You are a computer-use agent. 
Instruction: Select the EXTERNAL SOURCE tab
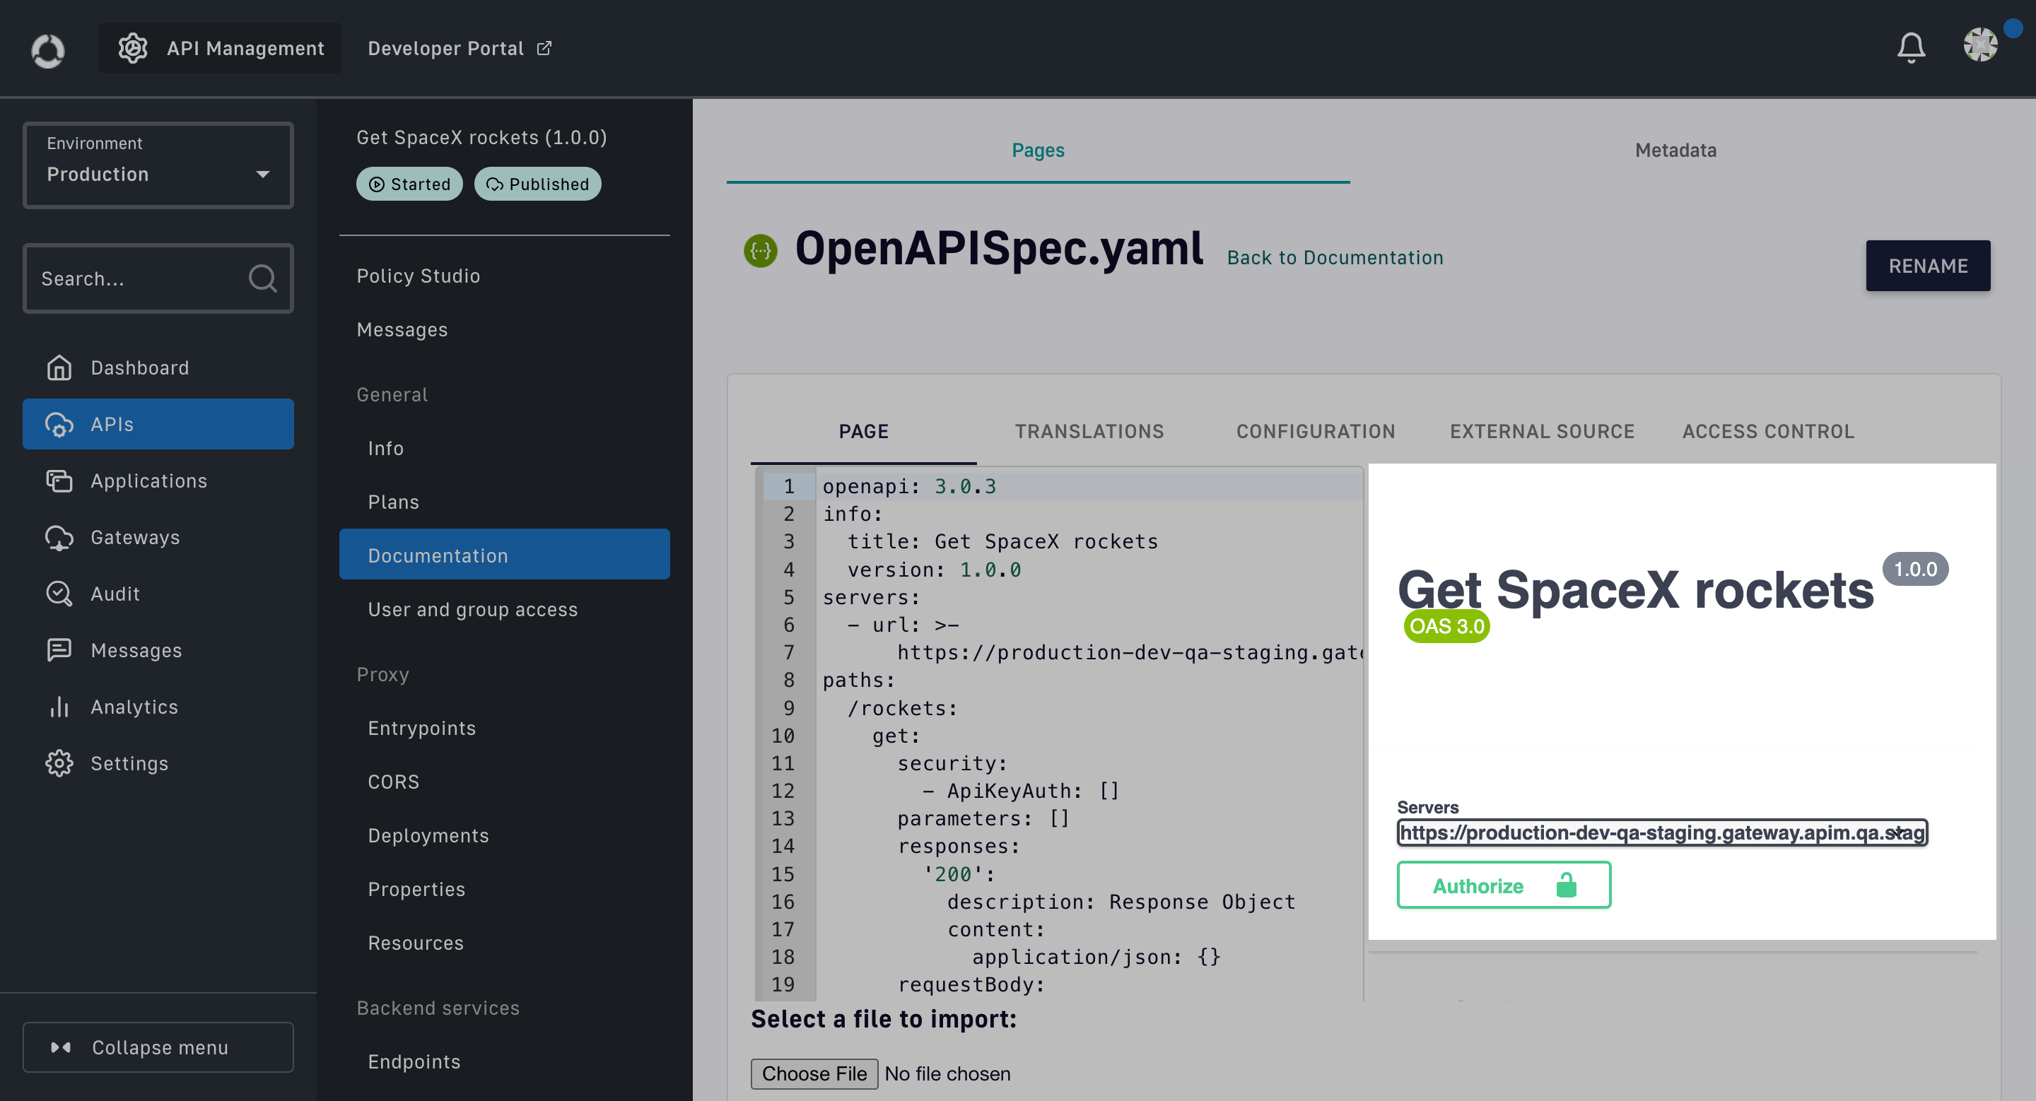(1541, 431)
